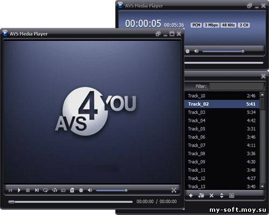Screen dimensions: 269x215
Task: Select Track_10 at top of playlist
Action: point(222,96)
